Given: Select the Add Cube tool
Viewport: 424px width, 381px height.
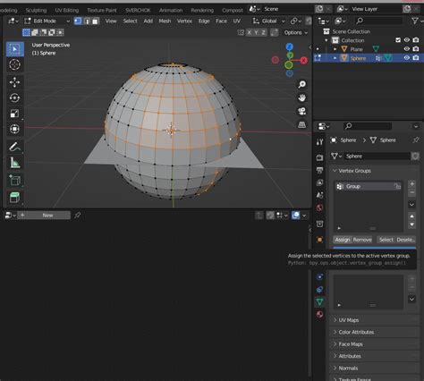Looking at the screenshot, I should 14,181.
